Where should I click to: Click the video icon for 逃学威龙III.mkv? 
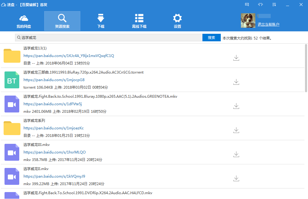coord(12,152)
